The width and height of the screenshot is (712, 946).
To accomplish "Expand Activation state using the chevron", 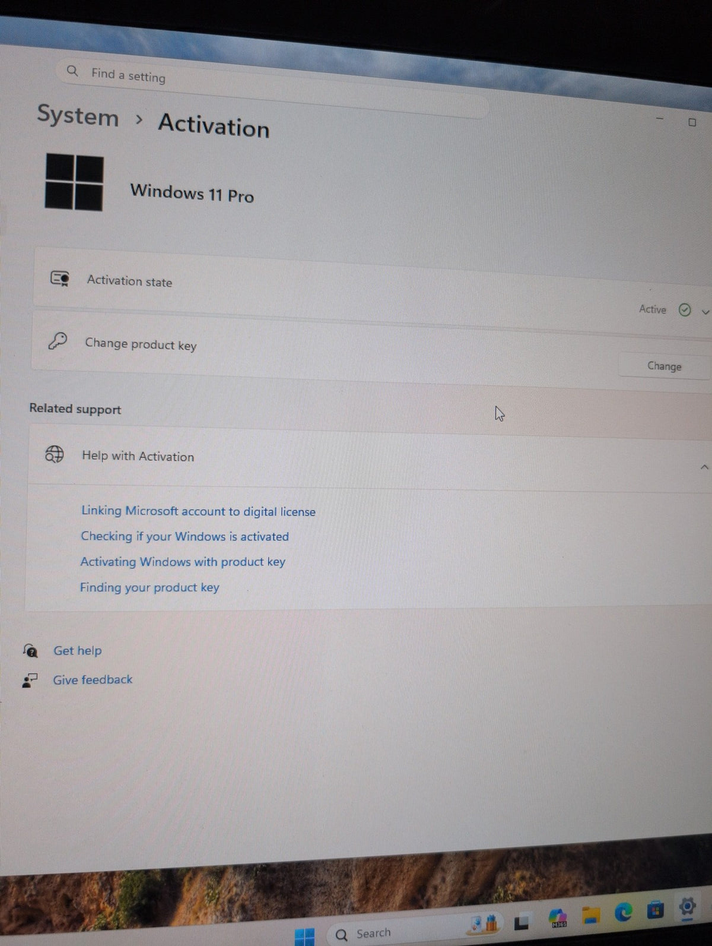I will 705,312.
